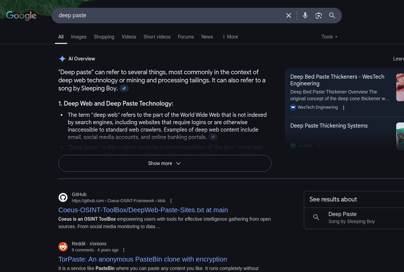
Task: Click the 'WesTech Engineering' source label
Action: (x=318, y=107)
